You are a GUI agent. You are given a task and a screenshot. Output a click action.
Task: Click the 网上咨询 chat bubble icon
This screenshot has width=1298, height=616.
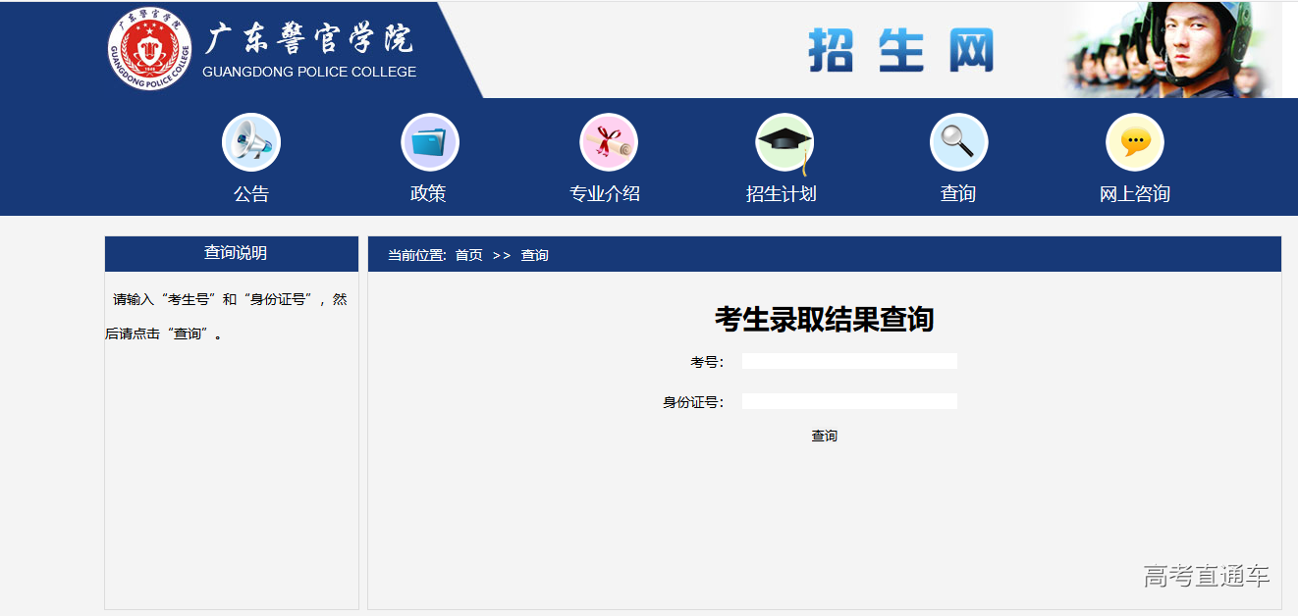(1134, 140)
